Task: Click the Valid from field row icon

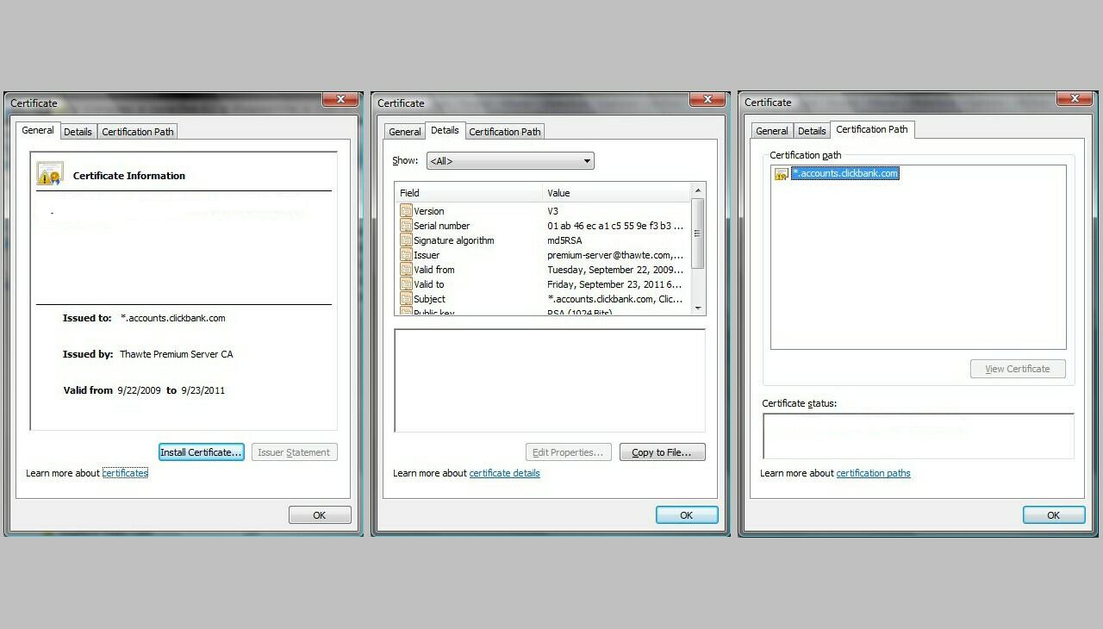Action: pyautogui.click(x=406, y=270)
